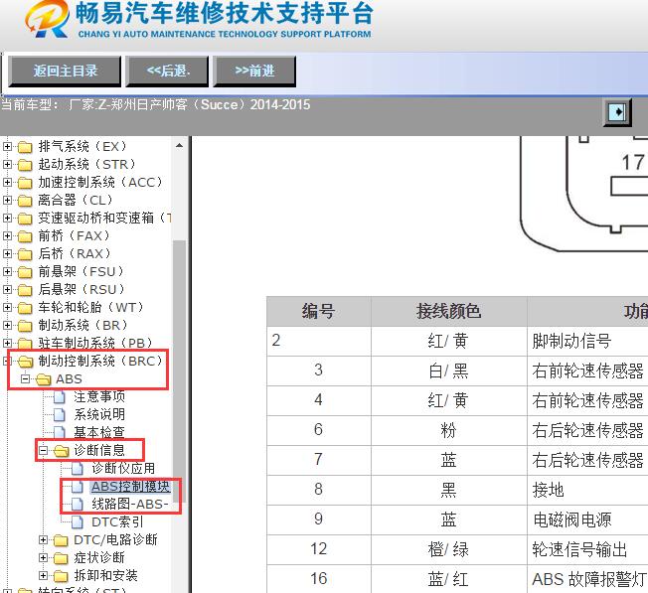Click the 白/黑 wire color cell
This screenshot has width=648, height=593.
click(x=448, y=371)
